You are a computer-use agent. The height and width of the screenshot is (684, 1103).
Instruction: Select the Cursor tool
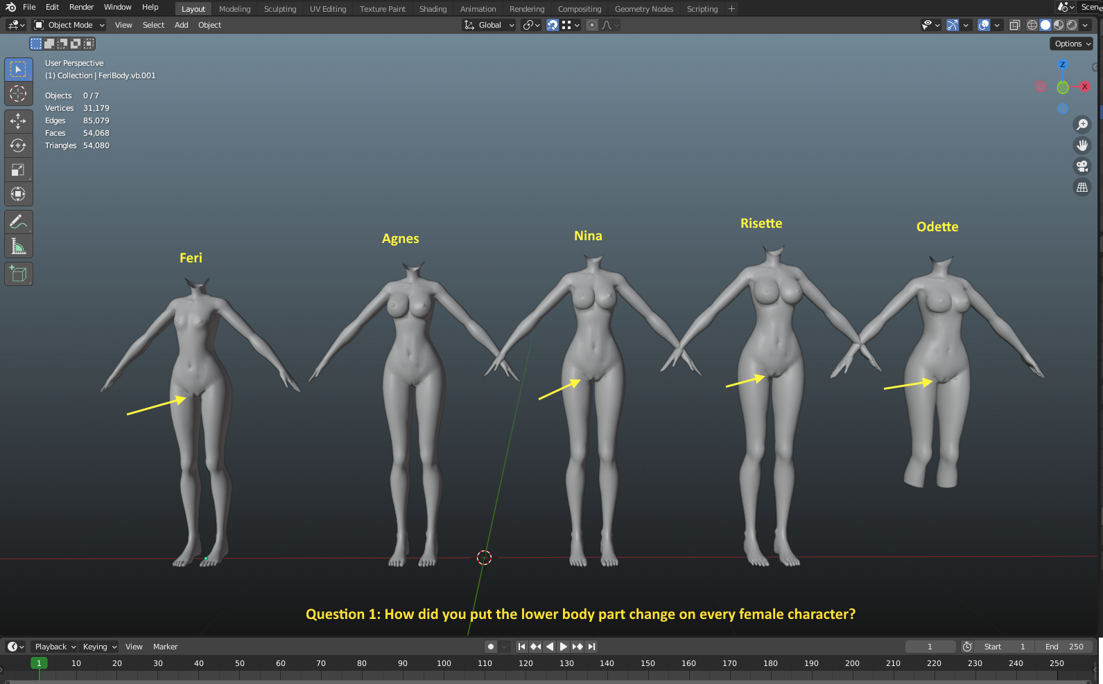[19, 93]
